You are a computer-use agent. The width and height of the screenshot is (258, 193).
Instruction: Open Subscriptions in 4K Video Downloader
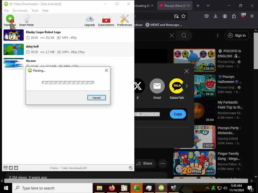pos(106,21)
